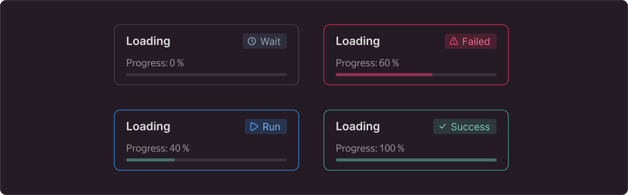
Task: Select the Success status badge
Action: coord(465,126)
